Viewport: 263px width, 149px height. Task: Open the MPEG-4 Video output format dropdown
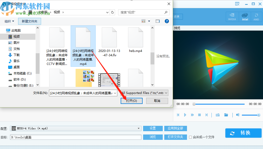tap(139, 128)
